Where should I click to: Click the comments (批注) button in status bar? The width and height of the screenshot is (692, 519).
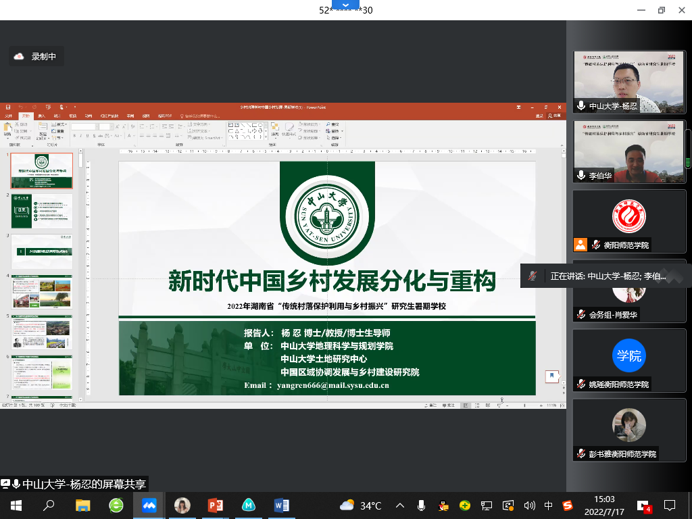click(449, 405)
